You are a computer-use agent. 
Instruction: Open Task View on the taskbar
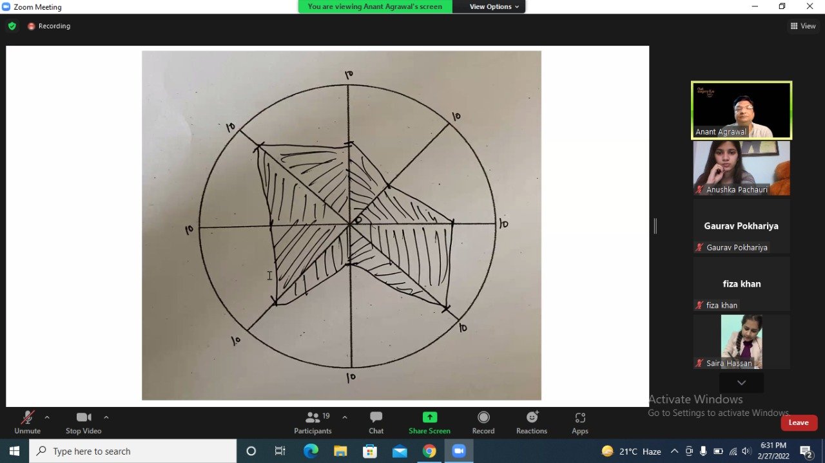tap(280, 451)
